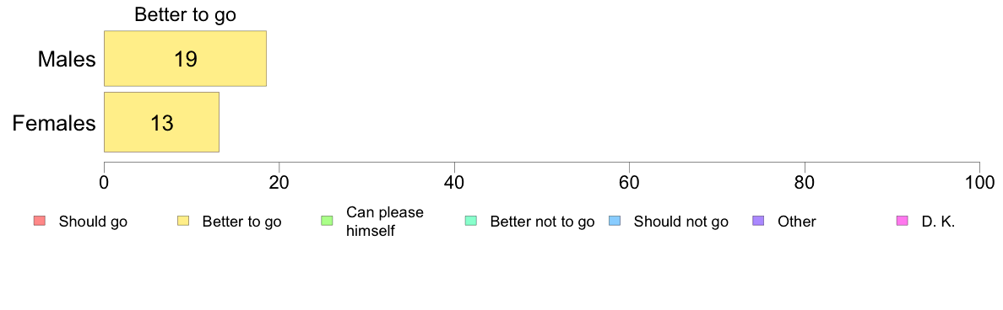Click the Other legend label
The width and height of the screenshot is (1003, 310).
797,222
